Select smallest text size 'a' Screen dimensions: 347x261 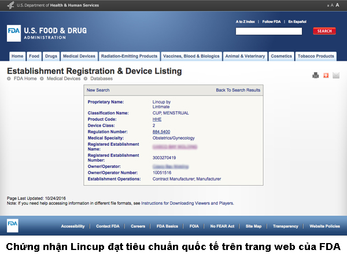pos(328,6)
